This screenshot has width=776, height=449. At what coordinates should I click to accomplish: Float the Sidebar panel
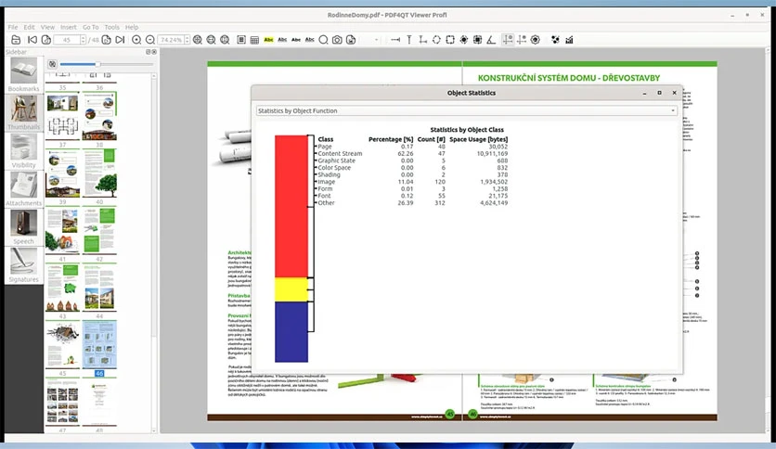pyautogui.click(x=148, y=52)
